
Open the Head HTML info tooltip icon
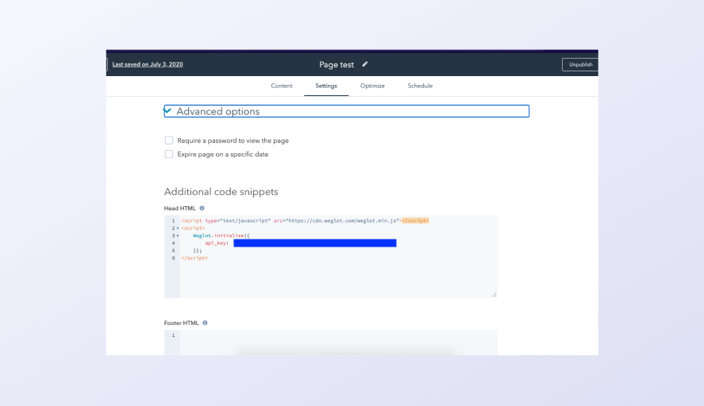click(202, 209)
